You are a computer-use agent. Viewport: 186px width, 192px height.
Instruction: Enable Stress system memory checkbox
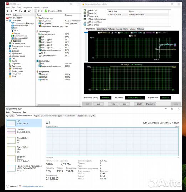click(x=88, y=19)
